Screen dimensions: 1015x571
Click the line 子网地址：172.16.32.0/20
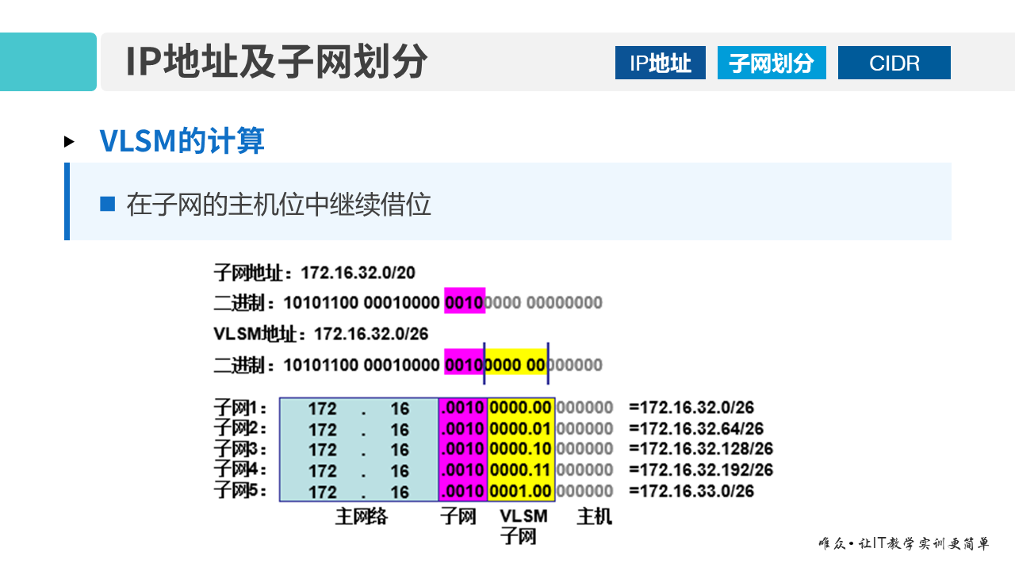point(314,273)
